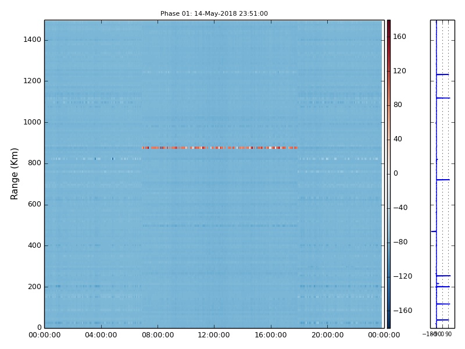The image size is (465, 349).
Task: Click the leftward profile spike near 470 km
Action: (x=434, y=231)
